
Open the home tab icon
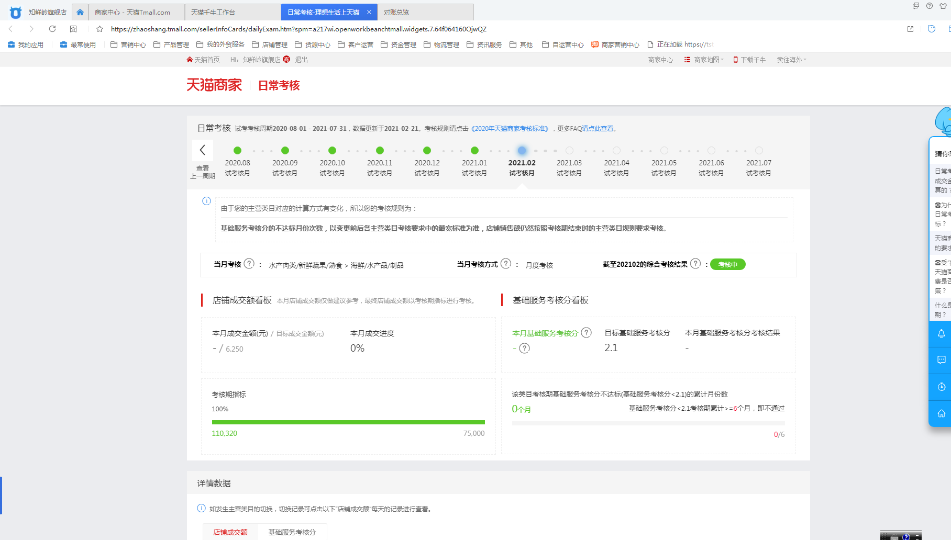[80, 12]
